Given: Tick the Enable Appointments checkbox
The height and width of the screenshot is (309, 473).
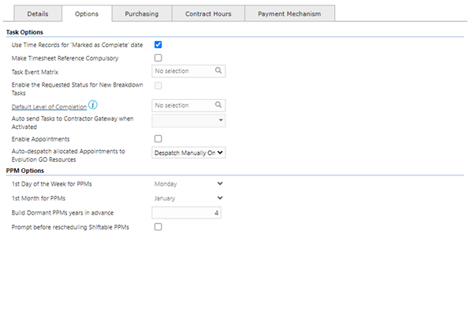Looking at the screenshot, I should [158, 138].
